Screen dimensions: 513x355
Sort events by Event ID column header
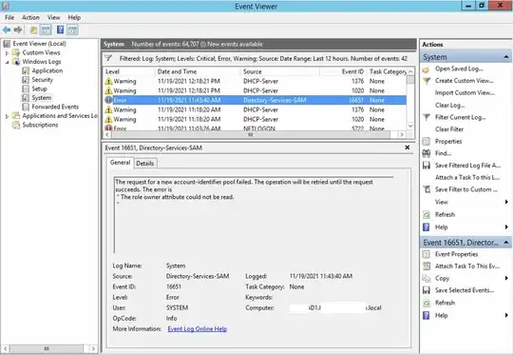pos(343,71)
